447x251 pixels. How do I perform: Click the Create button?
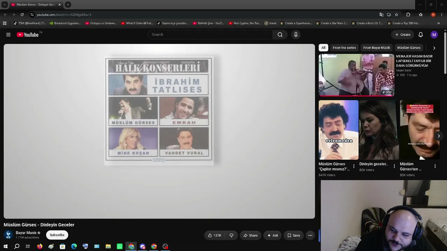[x=403, y=35]
